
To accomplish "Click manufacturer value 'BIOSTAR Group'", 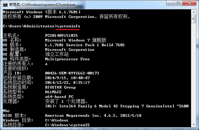I will [x=61, y=87].
